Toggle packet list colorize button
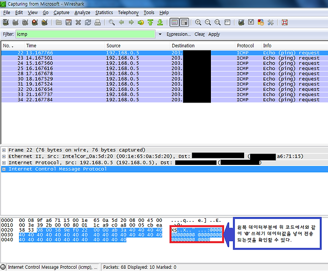Viewport: 328px width, 271px height. [x=174, y=22]
